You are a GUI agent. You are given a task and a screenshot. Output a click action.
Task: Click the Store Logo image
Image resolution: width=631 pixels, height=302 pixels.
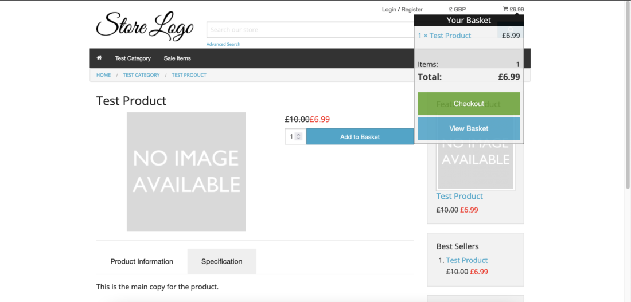point(145,26)
